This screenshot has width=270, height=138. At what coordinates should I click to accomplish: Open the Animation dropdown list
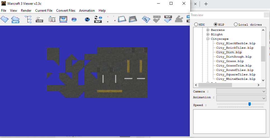[241, 98]
